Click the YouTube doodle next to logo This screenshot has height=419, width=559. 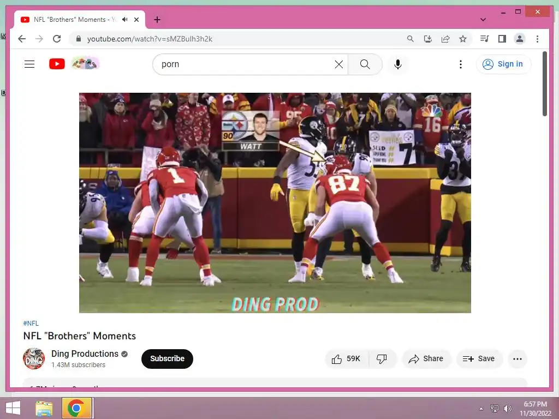click(x=85, y=64)
